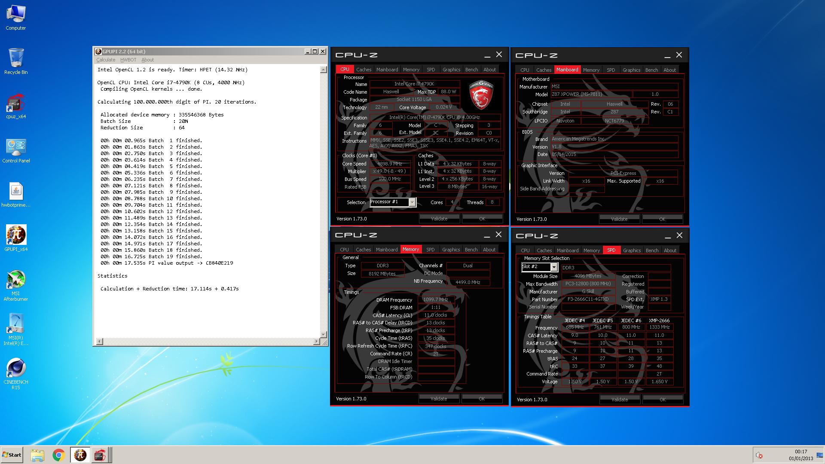This screenshot has width=825, height=464.
Task: Open Graphics tab in SPD window
Action: [x=632, y=250]
